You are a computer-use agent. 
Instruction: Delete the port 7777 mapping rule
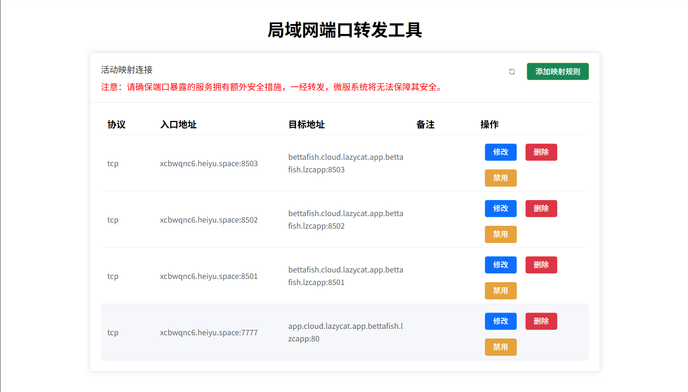point(541,321)
